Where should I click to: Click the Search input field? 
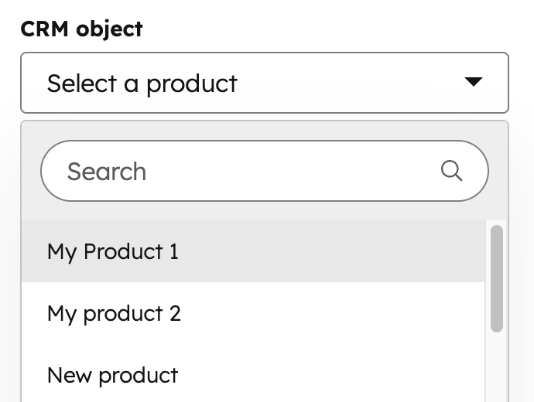[x=248, y=171]
